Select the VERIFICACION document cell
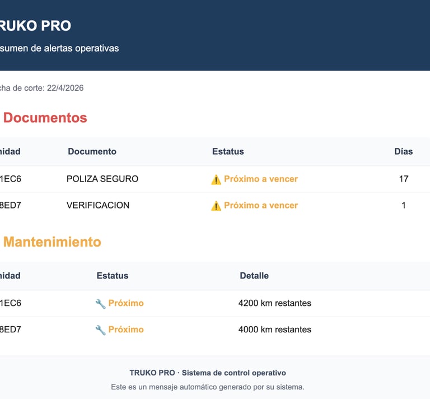The image size is (430, 399). click(98, 206)
